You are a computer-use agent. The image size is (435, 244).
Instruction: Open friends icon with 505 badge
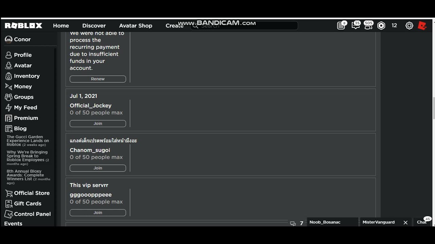(x=368, y=26)
